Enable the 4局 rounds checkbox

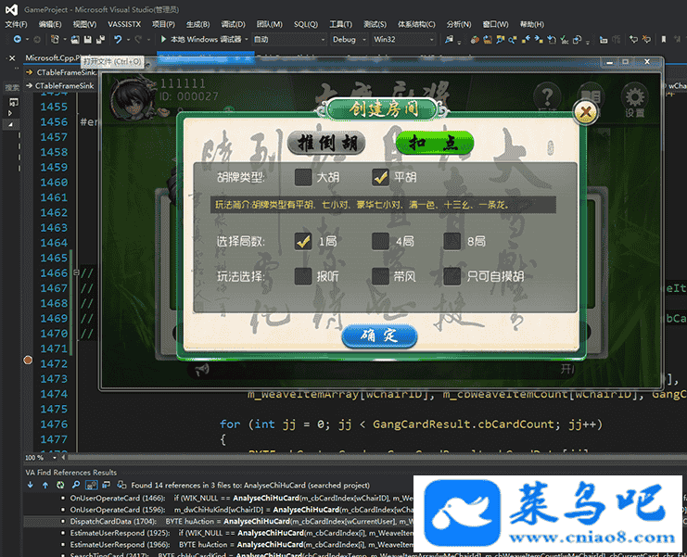tap(380, 241)
